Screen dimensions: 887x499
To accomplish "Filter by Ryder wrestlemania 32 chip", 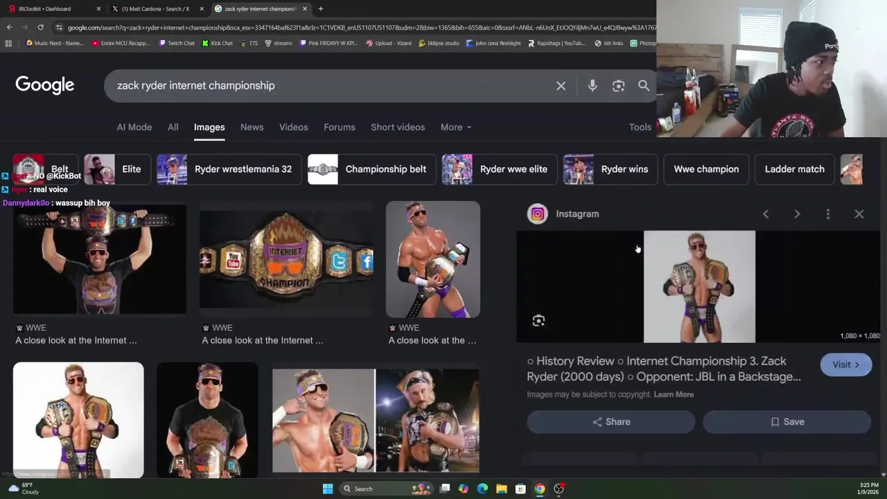I will click(x=229, y=169).
